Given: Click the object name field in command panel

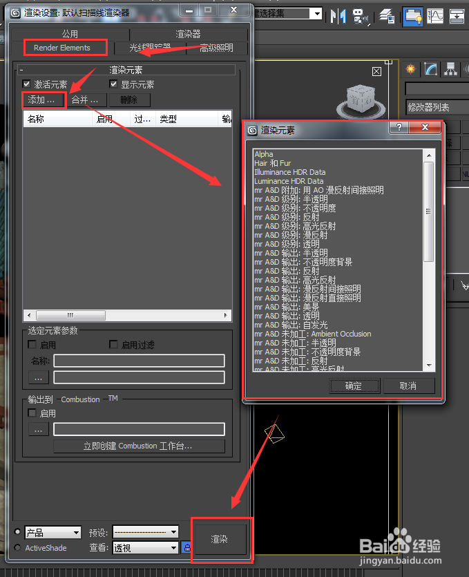Looking at the screenshot, I should (x=437, y=89).
